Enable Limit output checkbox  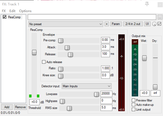(133, 109)
